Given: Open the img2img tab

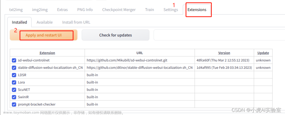Looking at the screenshot, I should pyautogui.click(x=40, y=10).
